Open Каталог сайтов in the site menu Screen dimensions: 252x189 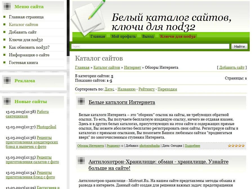23,25
